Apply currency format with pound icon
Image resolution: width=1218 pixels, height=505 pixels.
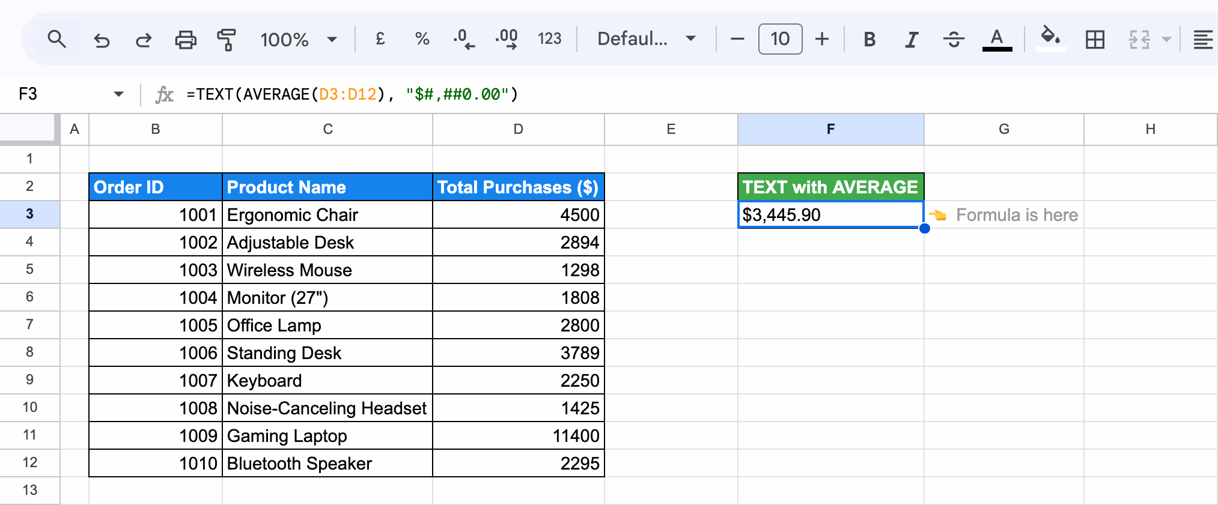pyautogui.click(x=380, y=39)
